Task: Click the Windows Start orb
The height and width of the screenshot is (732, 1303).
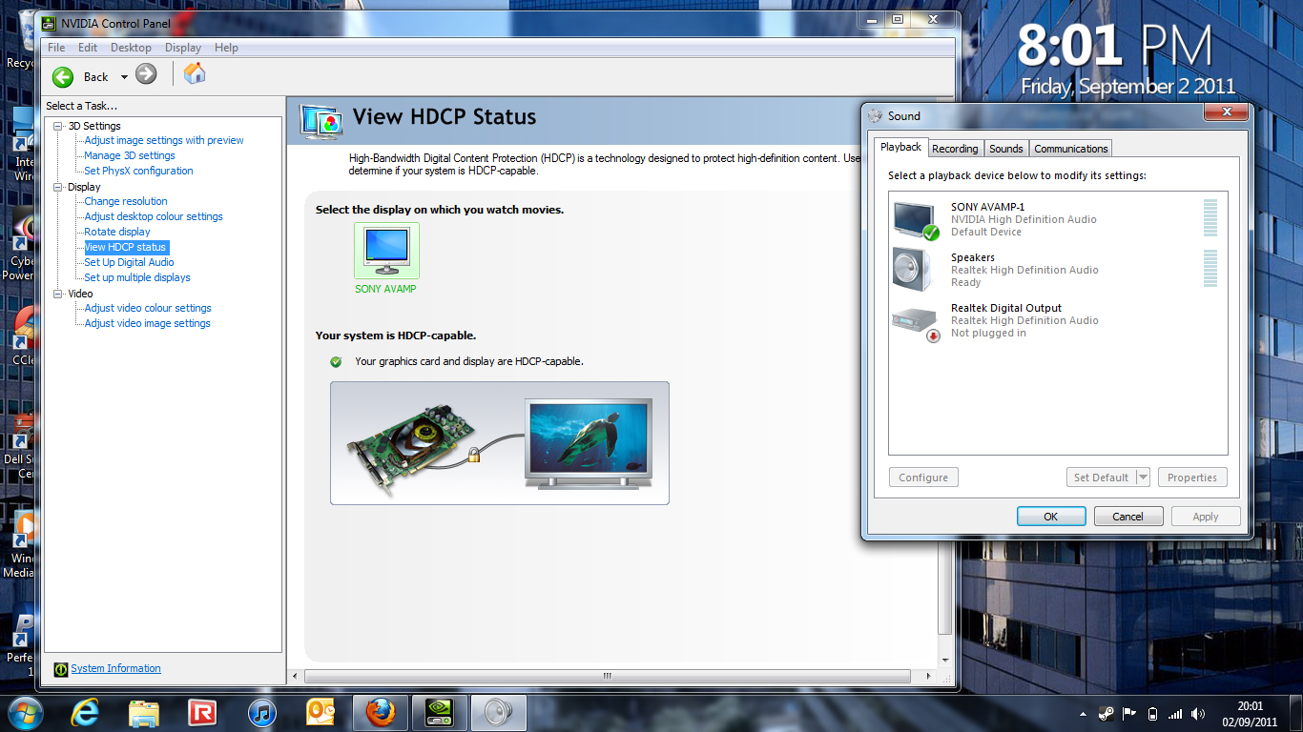Action: click(24, 712)
